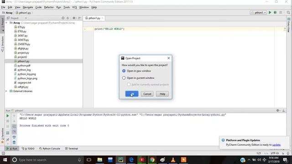292x164 pixels.
Task: Rerun the program from Run panel play icon
Action: click(8, 116)
